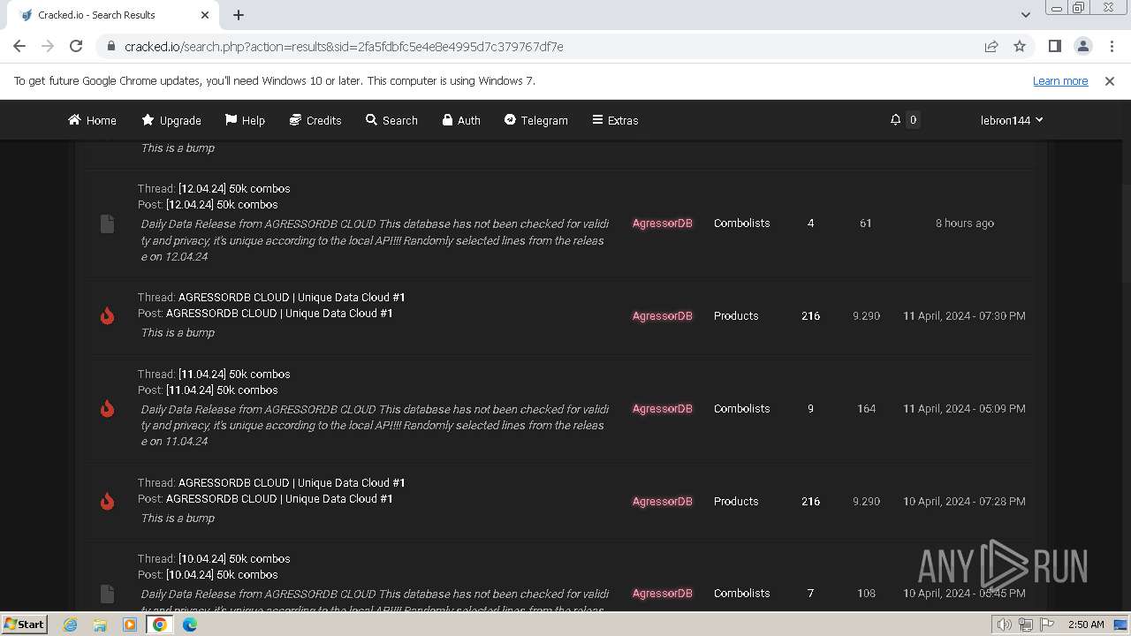Screen dimensions: 1131x636
Task: Open Auth in forum navigation
Action: pos(461,120)
